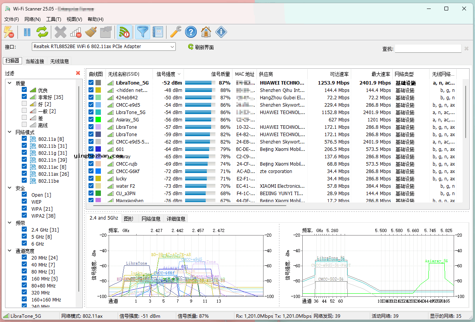This screenshot has height=322, width=475.
Task: Open the 视图(V) menu
Action: pyautogui.click(x=74, y=19)
